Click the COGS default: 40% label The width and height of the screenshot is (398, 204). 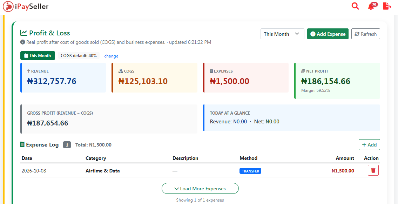coord(79,56)
